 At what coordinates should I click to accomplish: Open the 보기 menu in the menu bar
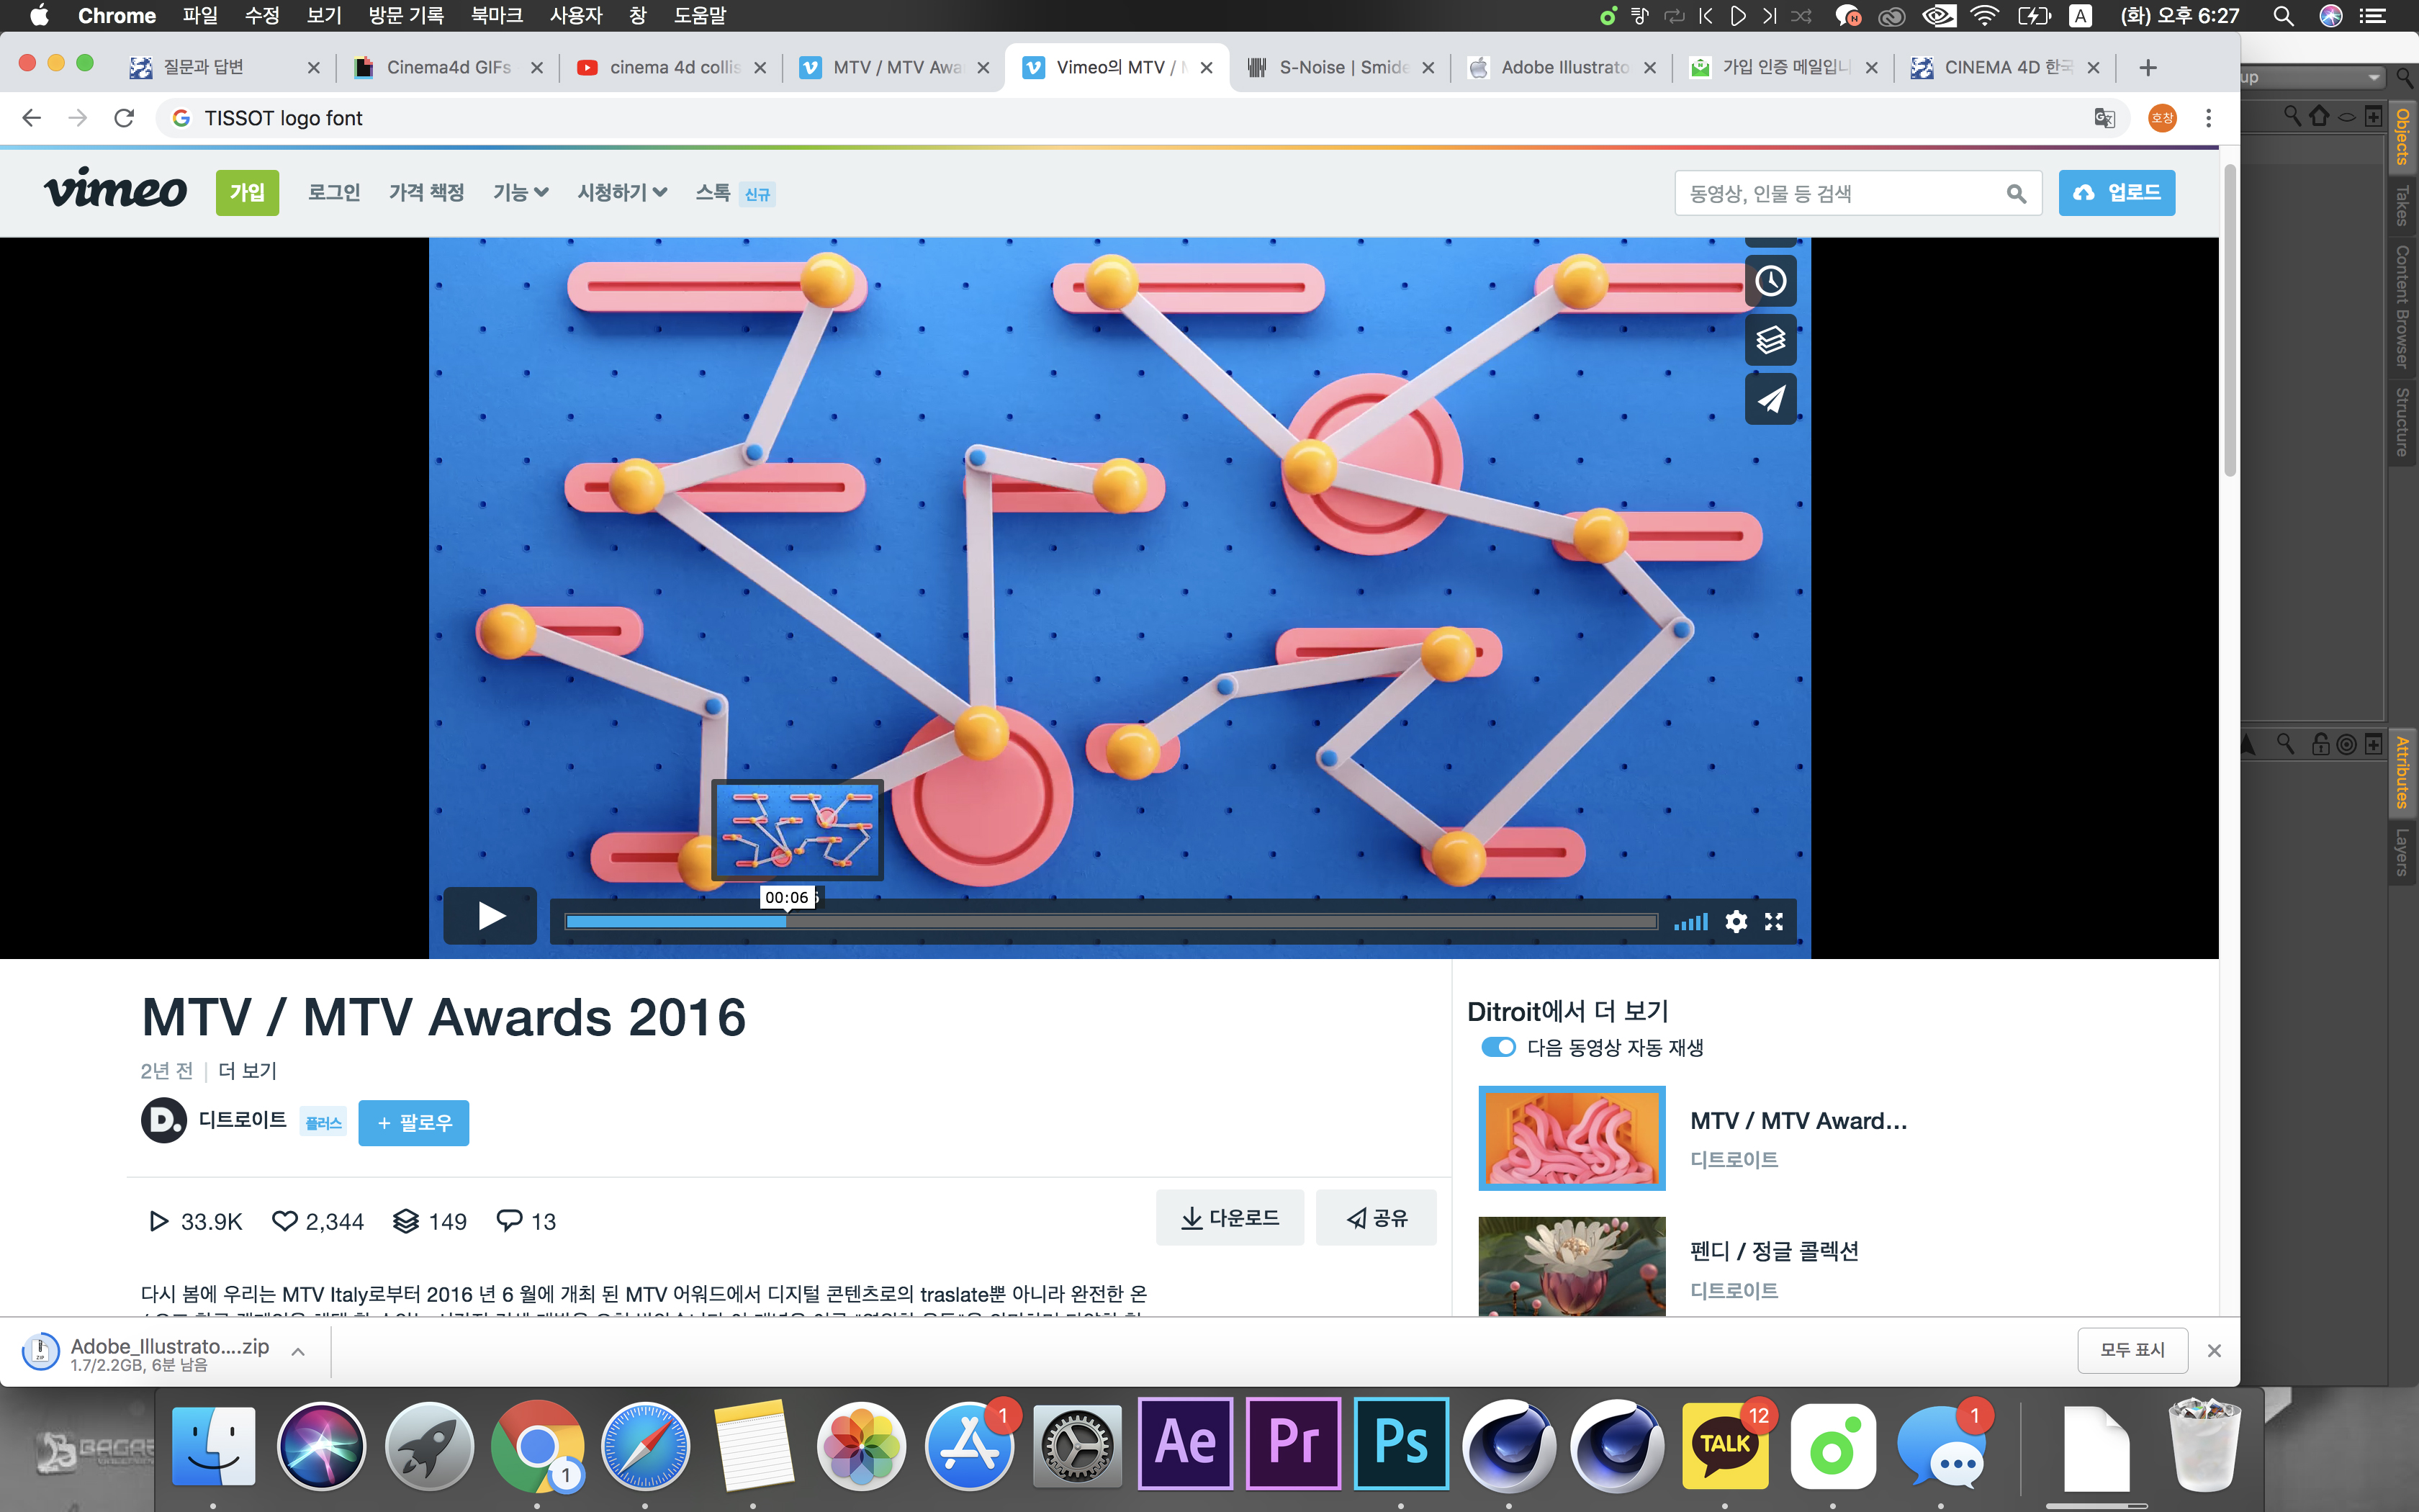324,16
